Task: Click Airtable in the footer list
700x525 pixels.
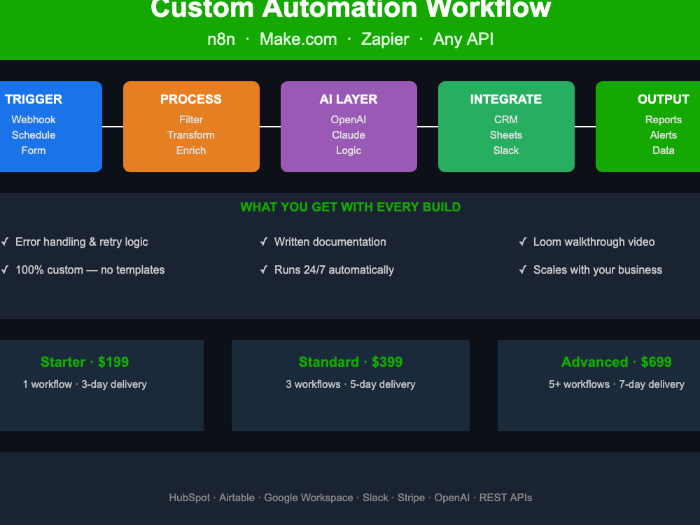Action: coord(237,498)
